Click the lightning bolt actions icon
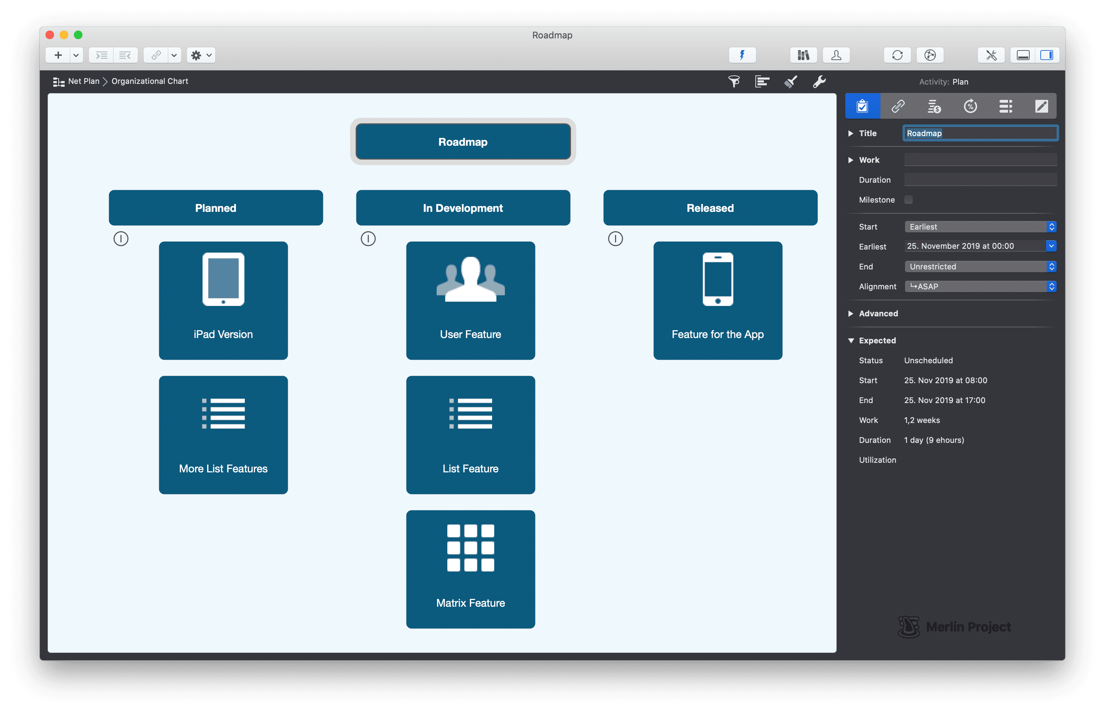The width and height of the screenshot is (1105, 713). 742,55
